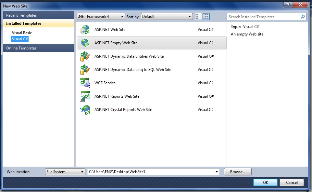Select the ASP.NET Crystal Reports Web Site icon
This screenshot has width=312, height=192.
(85, 109)
